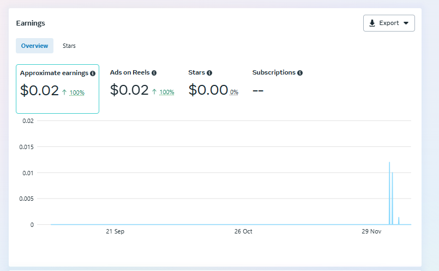Select the Ads on Reels $0.02 amount
This screenshot has width=439, height=271.
129,90
